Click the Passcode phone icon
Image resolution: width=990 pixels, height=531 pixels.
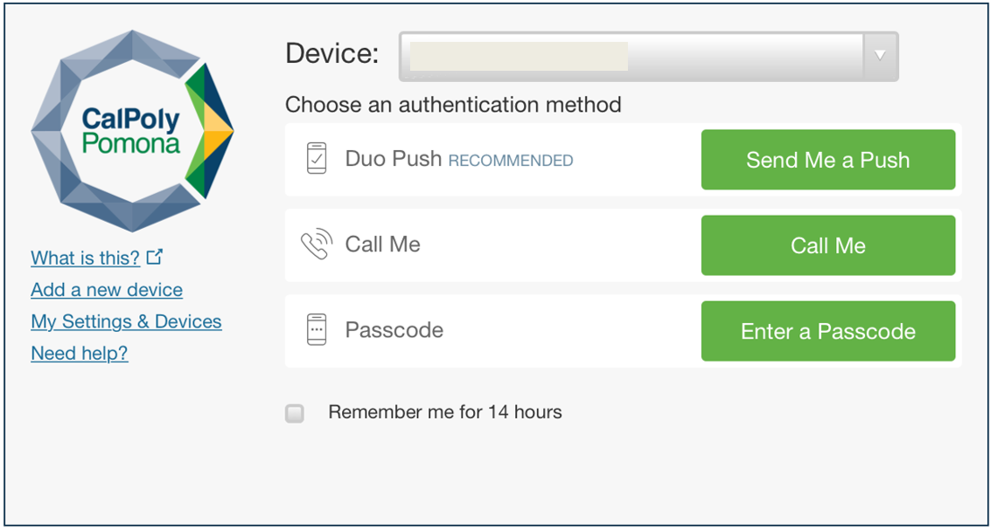(x=317, y=330)
